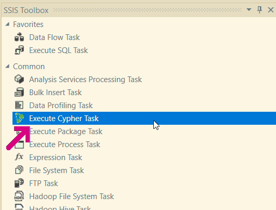276x210 pixels.
Task: Collapse the Common section
Action: (x=7, y=67)
